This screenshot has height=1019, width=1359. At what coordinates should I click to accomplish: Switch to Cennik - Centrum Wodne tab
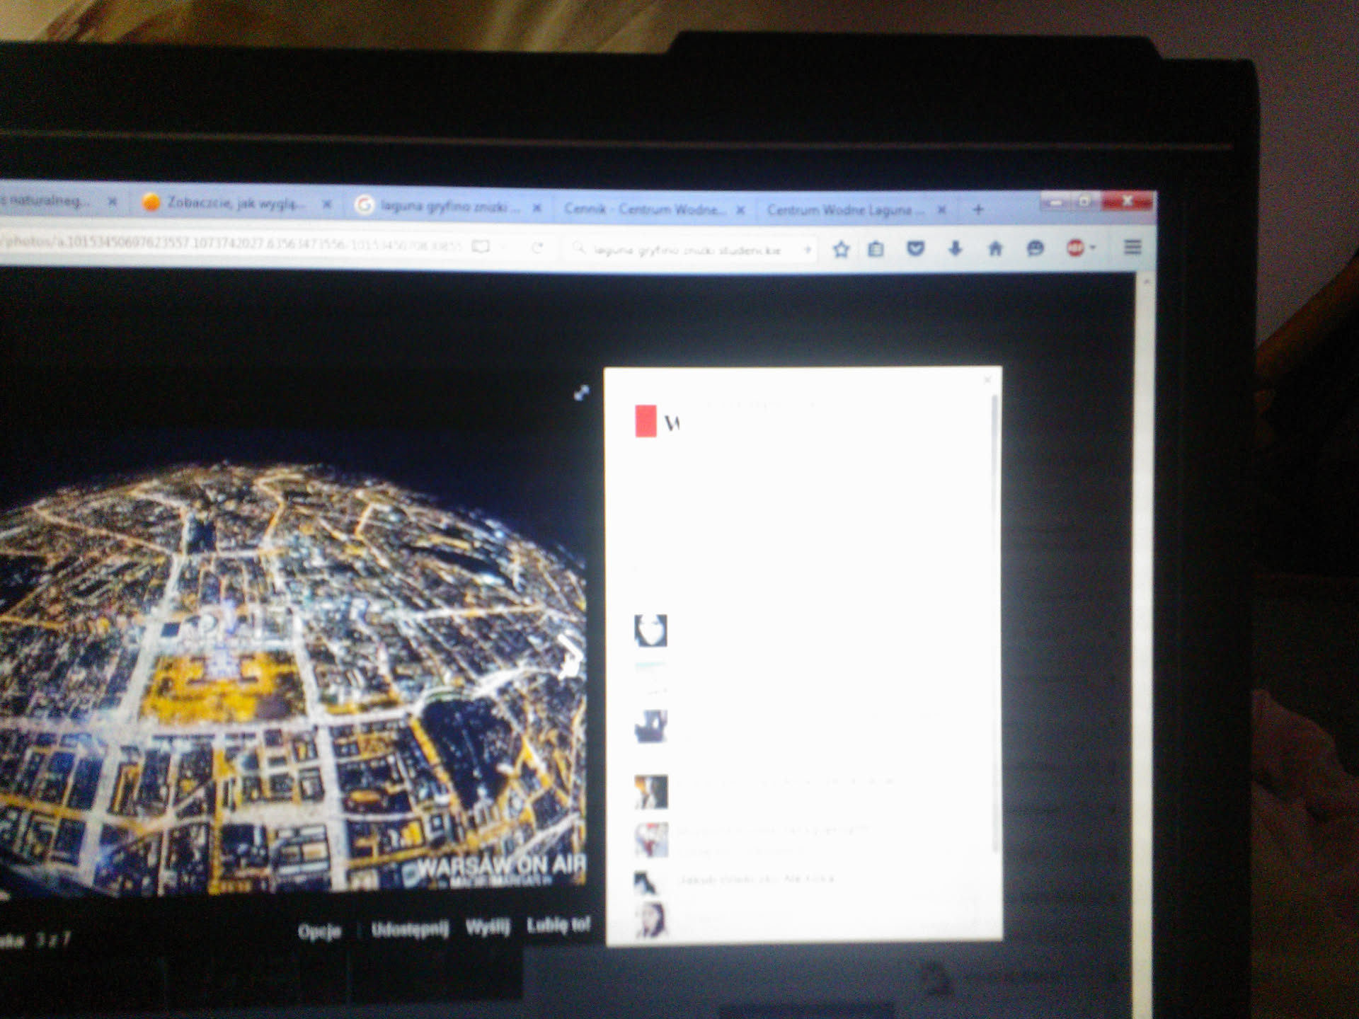point(644,209)
